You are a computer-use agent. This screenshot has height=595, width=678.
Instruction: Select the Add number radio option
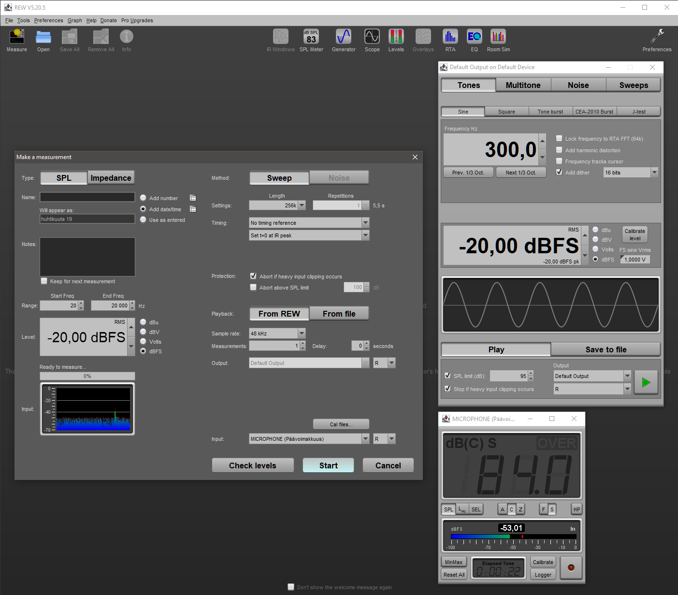pyautogui.click(x=143, y=198)
